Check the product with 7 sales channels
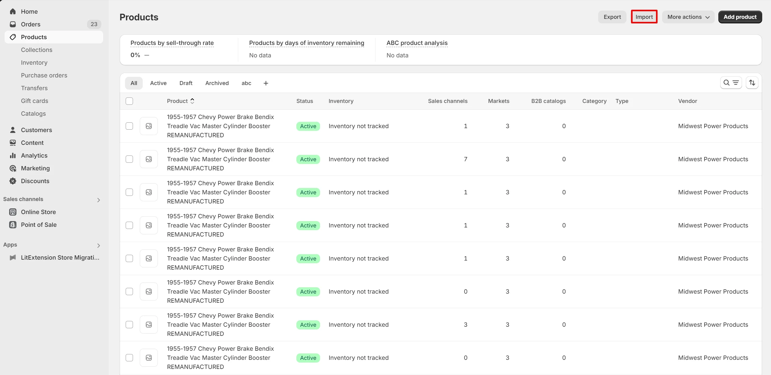This screenshot has width=771, height=375. point(129,159)
